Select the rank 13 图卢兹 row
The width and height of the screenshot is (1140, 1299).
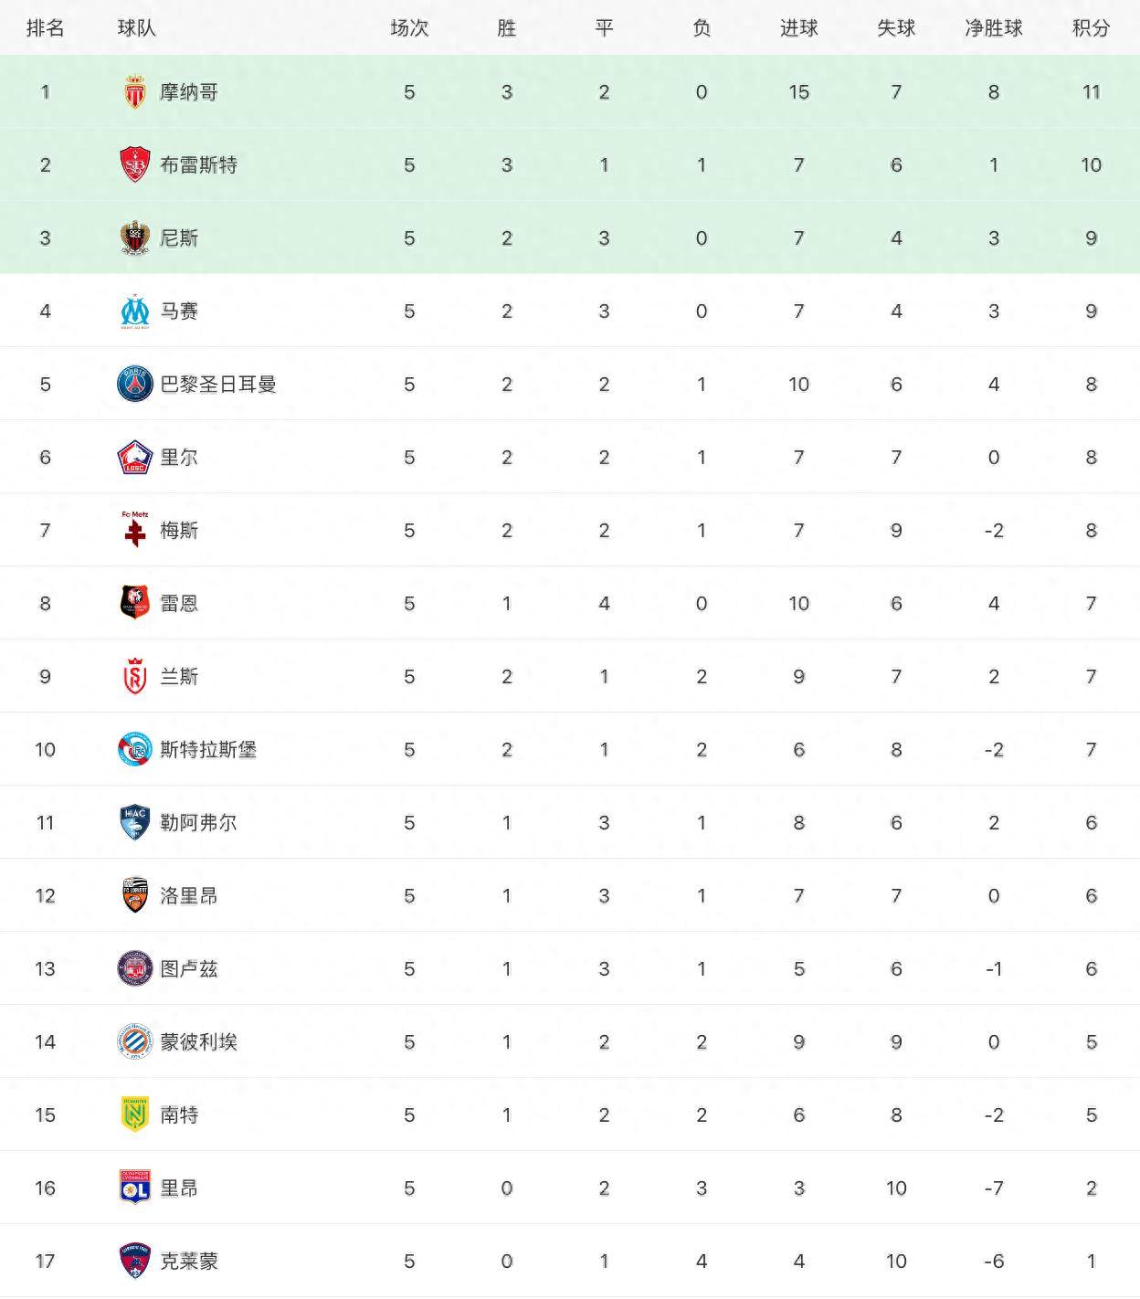[570, 968]
